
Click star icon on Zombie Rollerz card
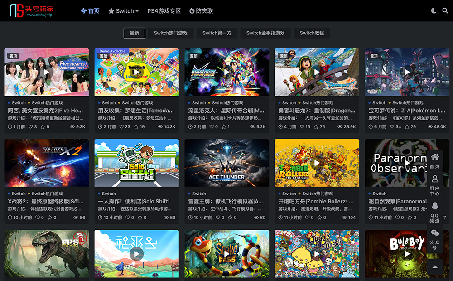pos(319,218)
